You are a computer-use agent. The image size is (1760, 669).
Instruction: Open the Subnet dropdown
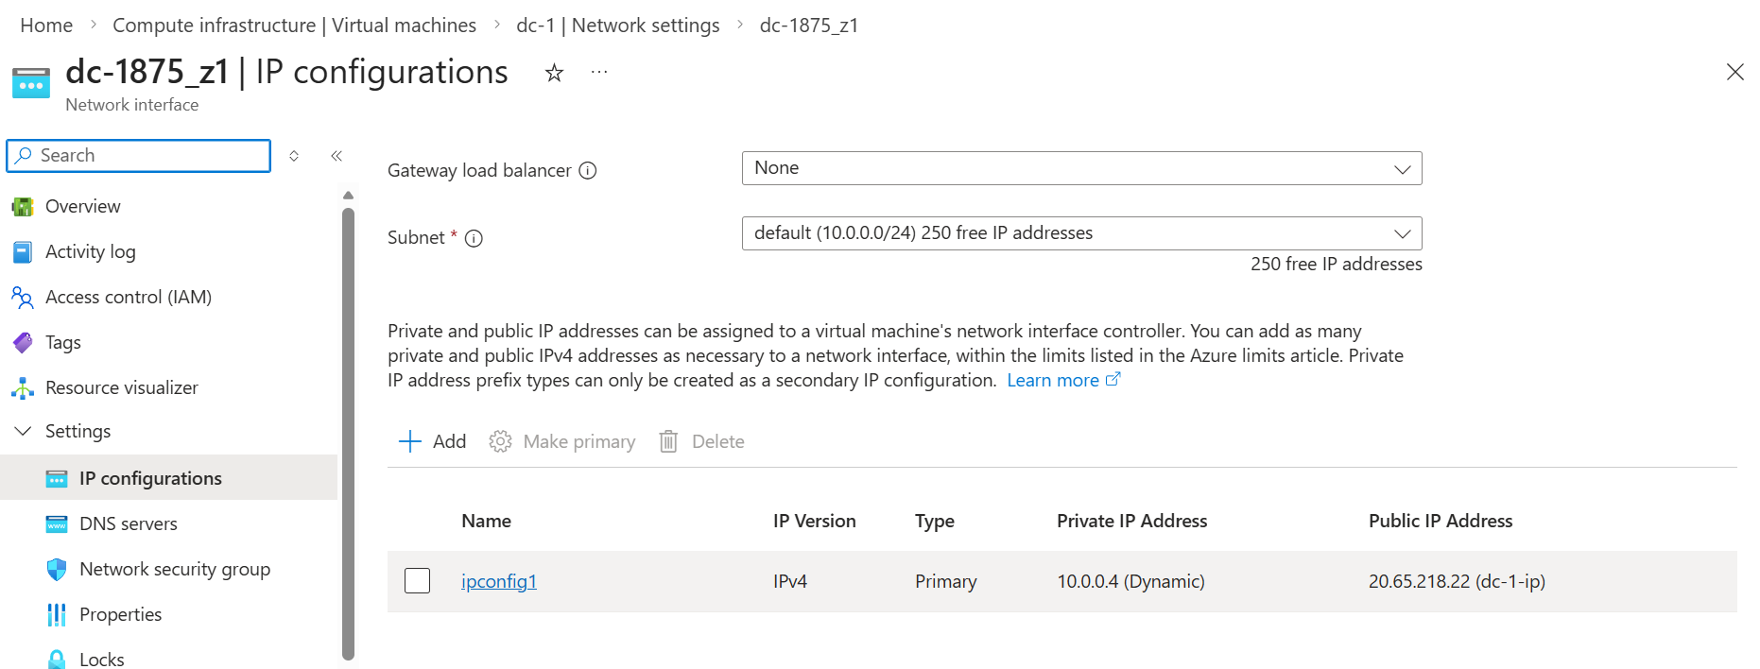click(x=1081, y=233)
